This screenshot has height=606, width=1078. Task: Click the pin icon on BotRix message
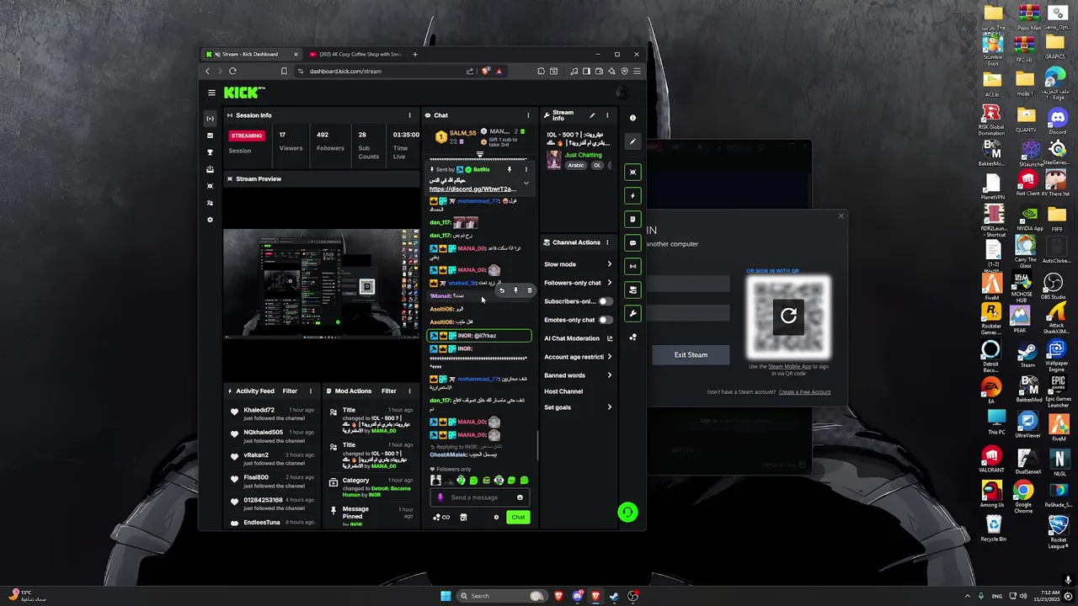tap(509, 169)
